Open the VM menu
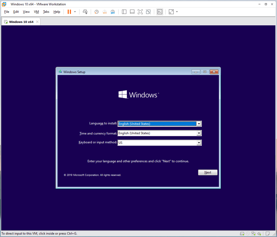 tap(36, 12)
